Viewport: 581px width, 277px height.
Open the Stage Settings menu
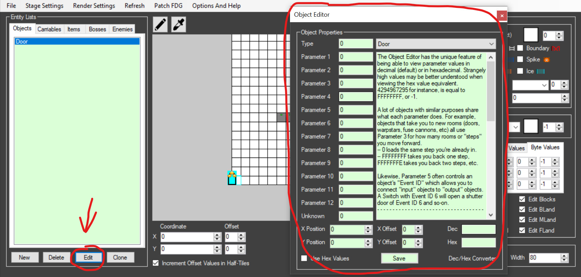point(44,6)
